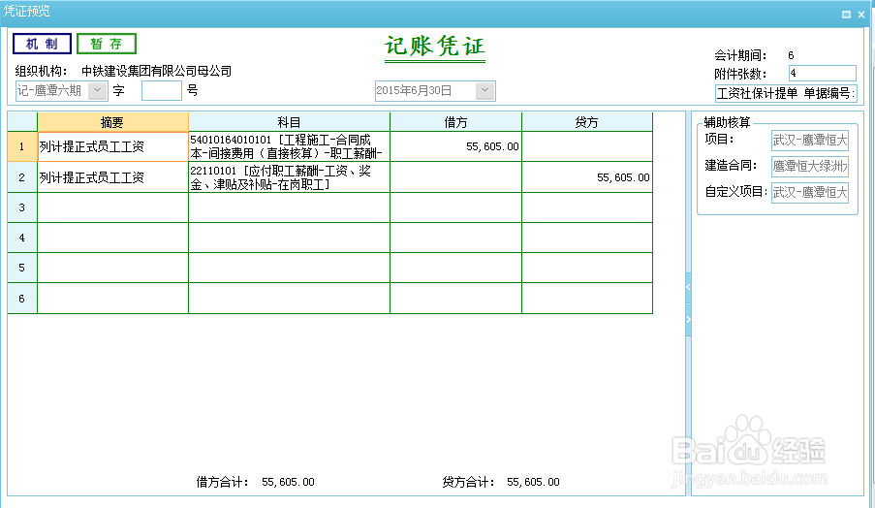Click 贷方合计 total 55,605.00
The height and width of the screenshot is (508, 875).
click(533, 482)
